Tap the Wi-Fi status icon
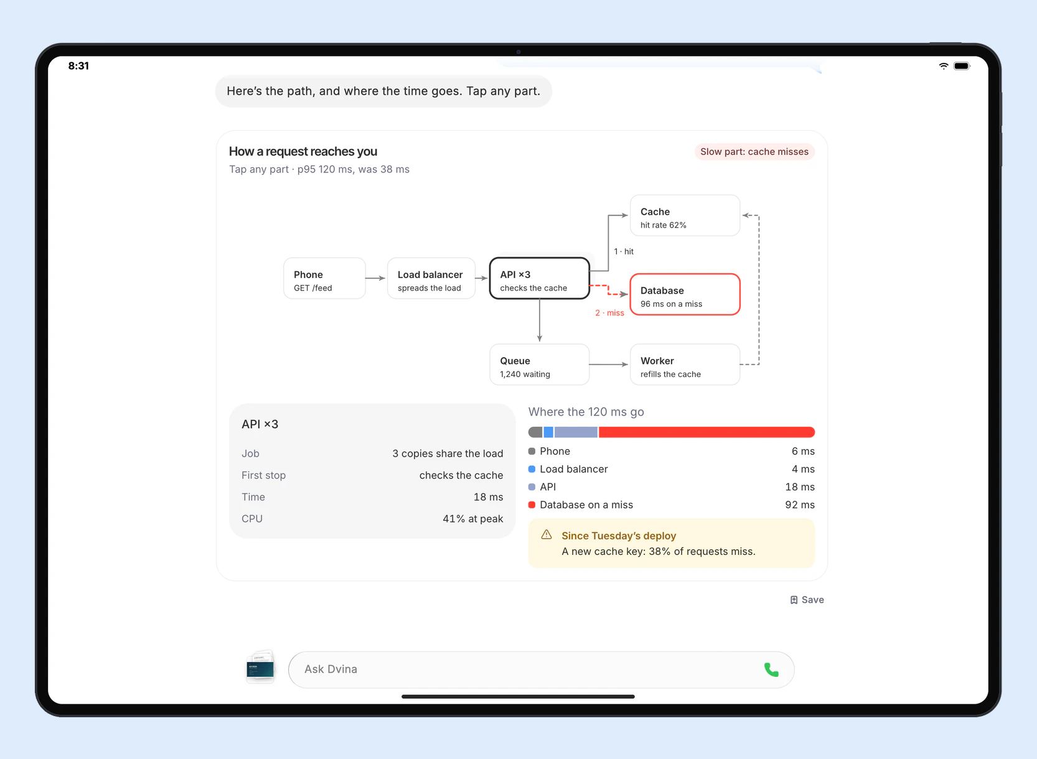This screenshot has height=759, width=1037. coord(944,66)
